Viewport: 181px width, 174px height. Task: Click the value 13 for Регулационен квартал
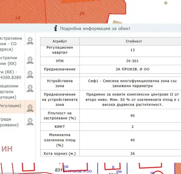[x=133, y=50]
